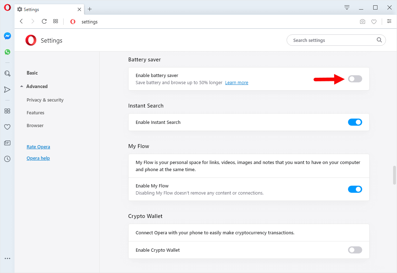Reload the settings page

(44, 22)
